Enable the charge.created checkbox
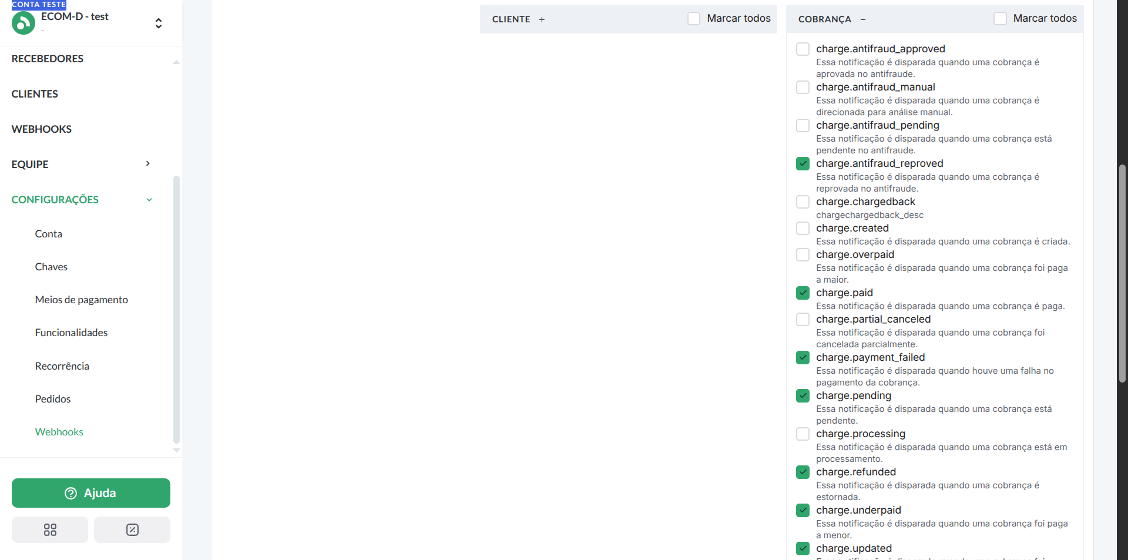 (x=803, y=228)
